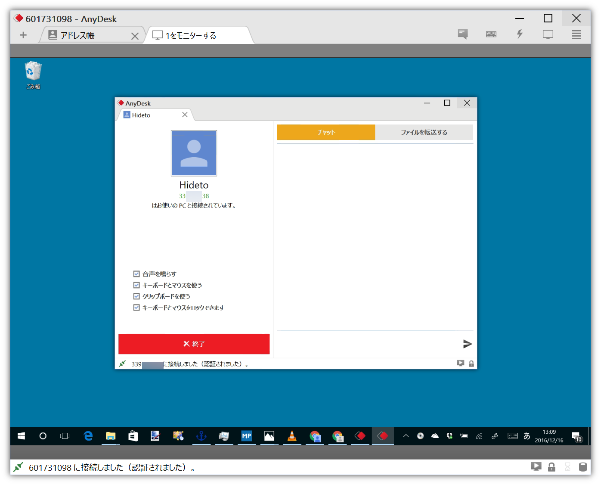Open the first Chrome icon on the taskbar
Image resolution: width=601 pixels, height=485 pixels.
[315, 436]
